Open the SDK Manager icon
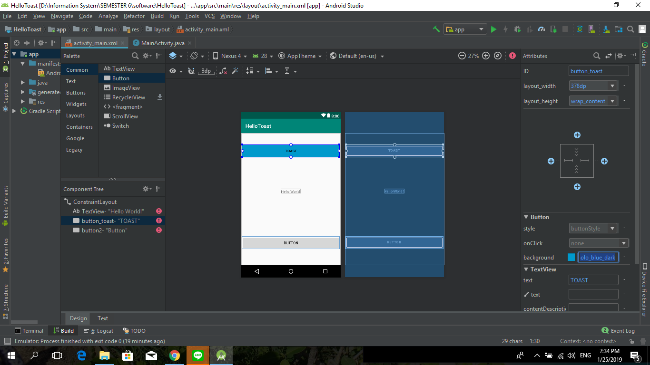Screen dimensions: 650x365 (x=606, y=29)
